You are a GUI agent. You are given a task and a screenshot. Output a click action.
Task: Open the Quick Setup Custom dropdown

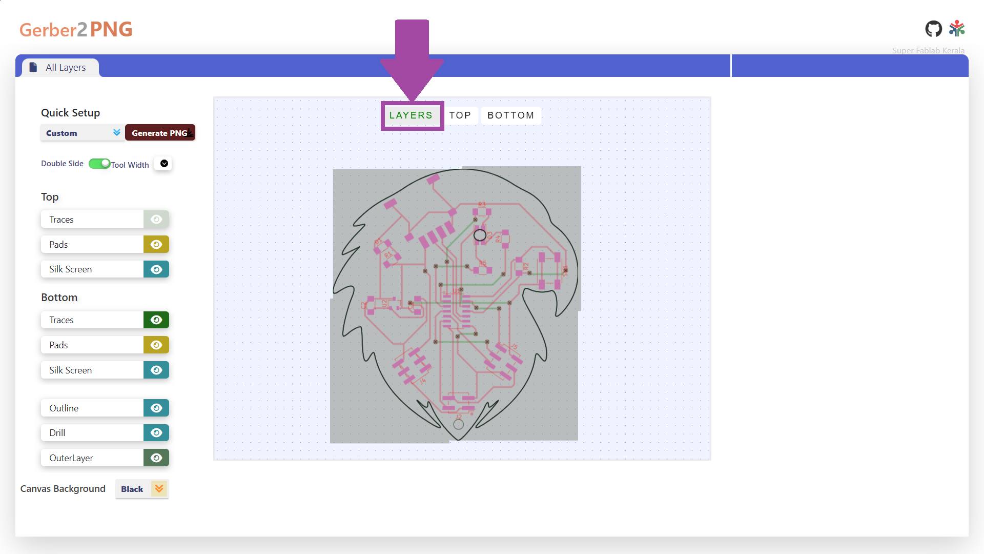click(82, 133)
